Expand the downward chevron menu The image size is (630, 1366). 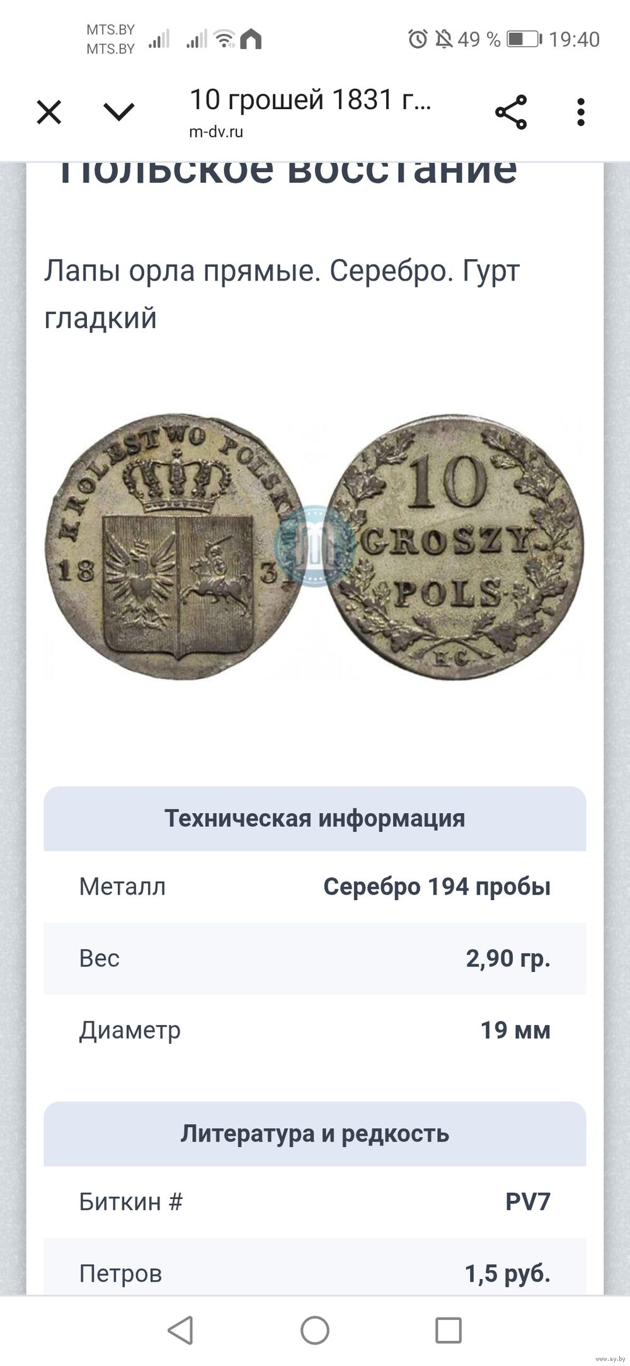click(x=118, y=112)
